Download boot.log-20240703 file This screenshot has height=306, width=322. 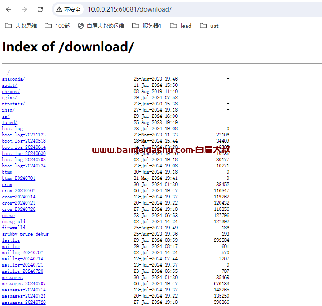click(x=24, y=159)
